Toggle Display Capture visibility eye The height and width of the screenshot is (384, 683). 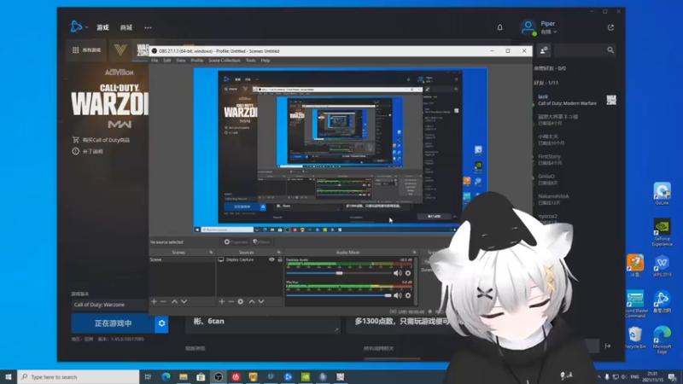(x=271, y=259)
